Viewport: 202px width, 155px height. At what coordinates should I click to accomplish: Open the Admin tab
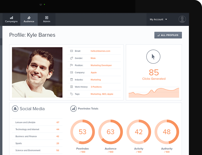[x=47, y=19]
